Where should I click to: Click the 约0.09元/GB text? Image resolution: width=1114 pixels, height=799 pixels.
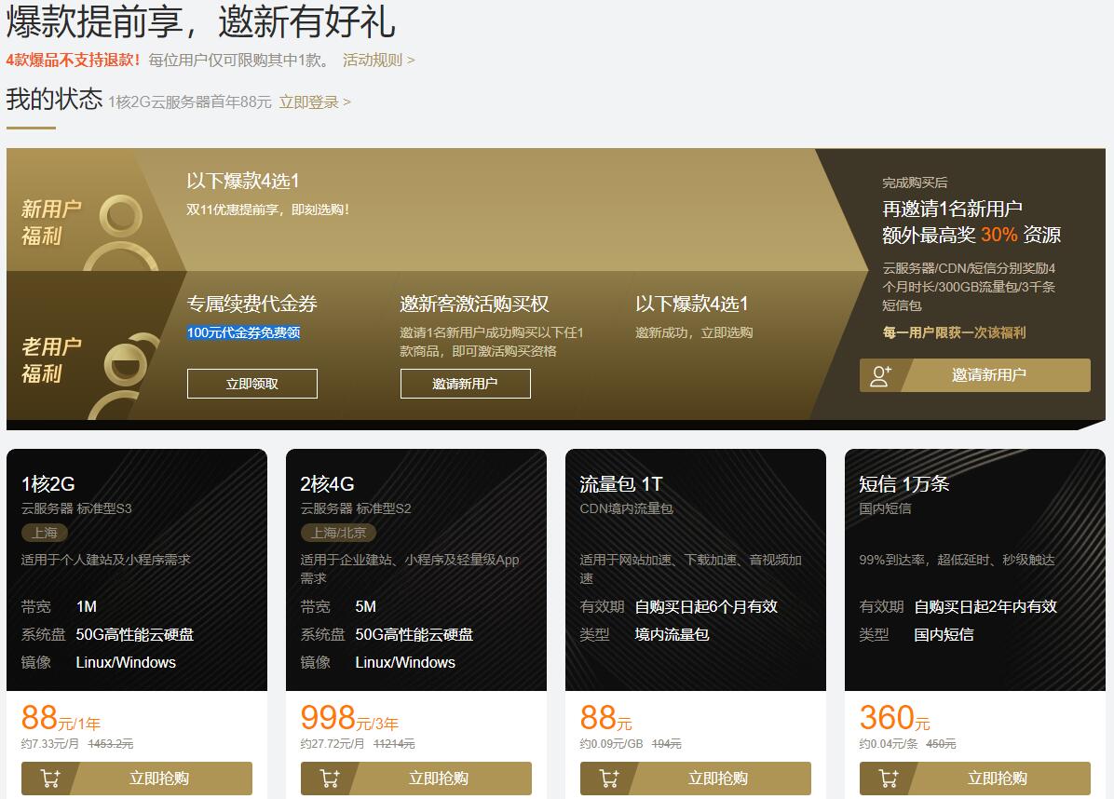(611, 744)
